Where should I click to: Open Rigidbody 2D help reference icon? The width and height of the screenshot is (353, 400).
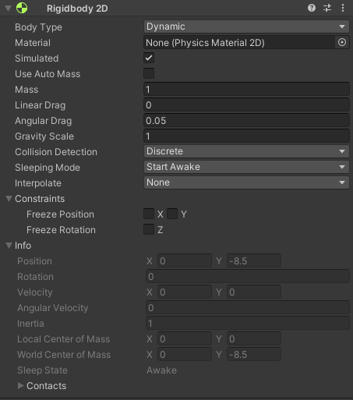(312, 8)
